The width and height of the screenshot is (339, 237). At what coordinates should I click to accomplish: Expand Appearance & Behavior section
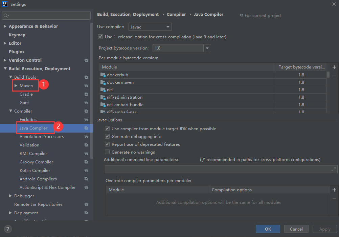click(5, 26)
